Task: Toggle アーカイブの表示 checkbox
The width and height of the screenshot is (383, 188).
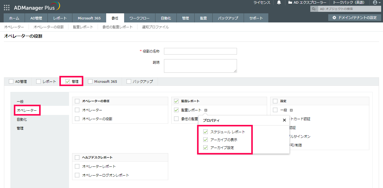Action: tap(206, 140)
